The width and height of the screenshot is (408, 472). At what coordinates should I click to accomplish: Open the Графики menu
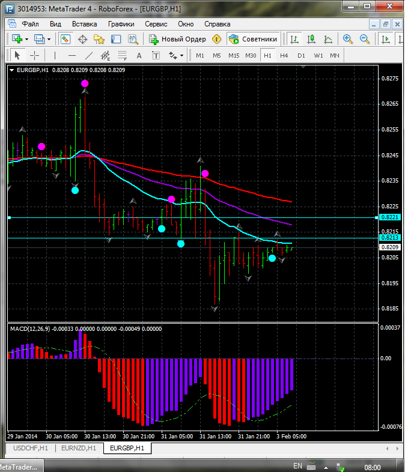click(x=121, y=24)
